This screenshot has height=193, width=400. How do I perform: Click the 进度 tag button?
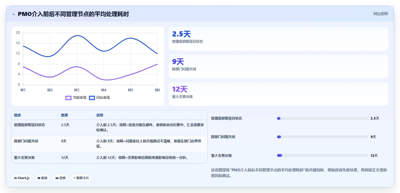click(60, 178)
